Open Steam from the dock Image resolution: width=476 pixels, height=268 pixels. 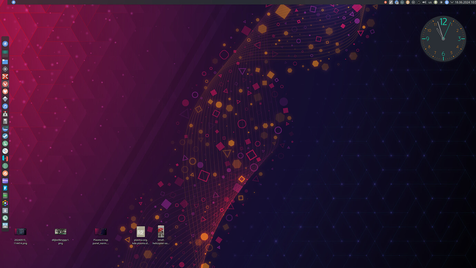4,136
